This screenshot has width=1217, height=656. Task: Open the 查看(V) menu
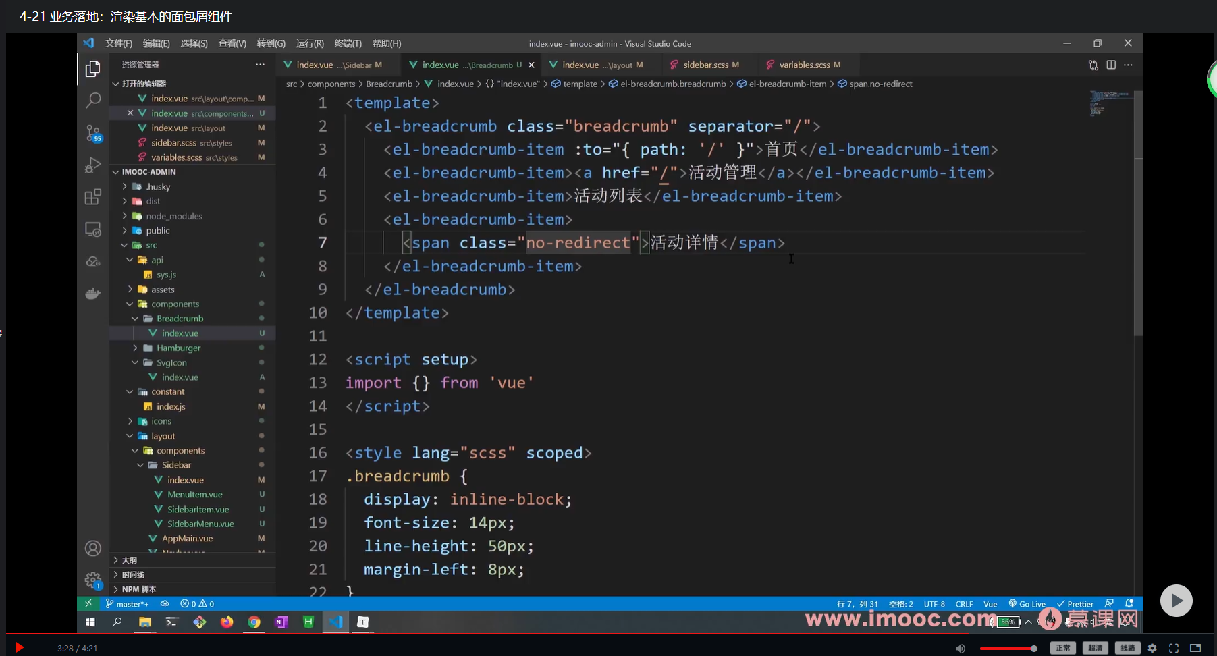pyautogui.click(x=232, y=43)
